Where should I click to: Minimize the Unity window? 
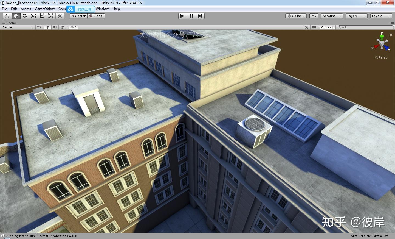pyautogui.click(x=370, y=3)
